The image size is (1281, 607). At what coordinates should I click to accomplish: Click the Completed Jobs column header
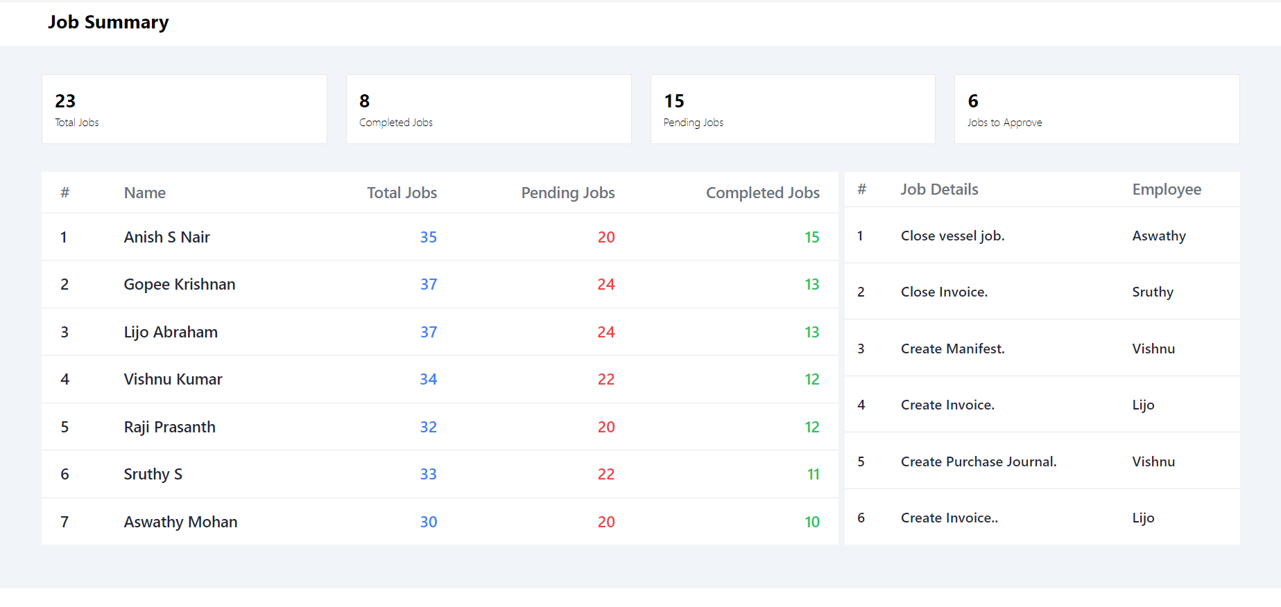pos(763,193)
